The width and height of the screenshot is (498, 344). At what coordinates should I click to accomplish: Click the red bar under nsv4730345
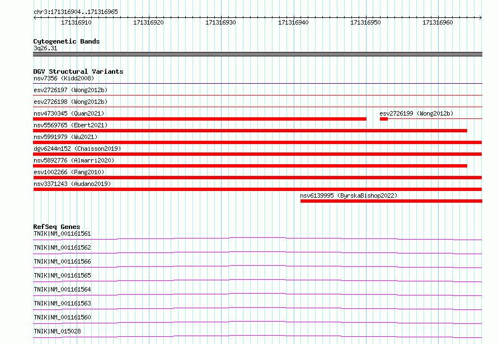[x=200, y=119]
